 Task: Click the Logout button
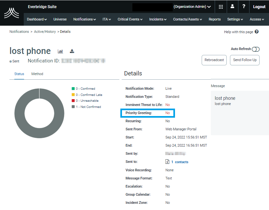[259, 7]
